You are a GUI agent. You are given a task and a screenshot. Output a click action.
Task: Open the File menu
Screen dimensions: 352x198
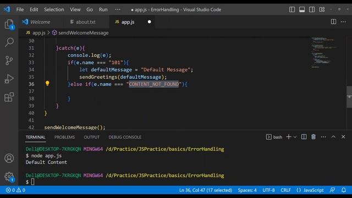[x=20, y=9]
